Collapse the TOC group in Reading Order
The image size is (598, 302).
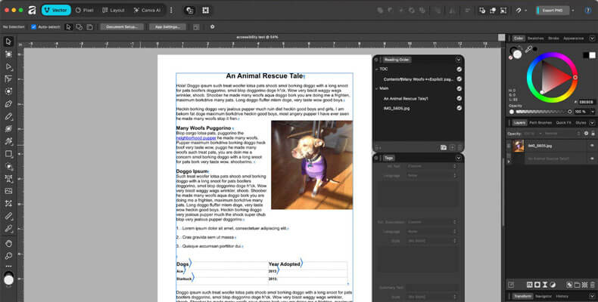coord(376,69)
